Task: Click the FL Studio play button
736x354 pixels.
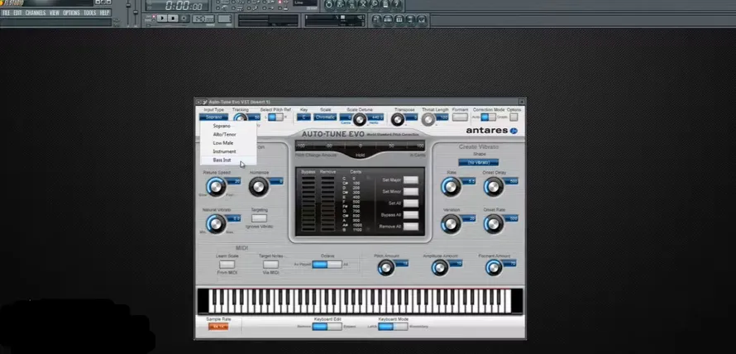Action: point(162,18)
